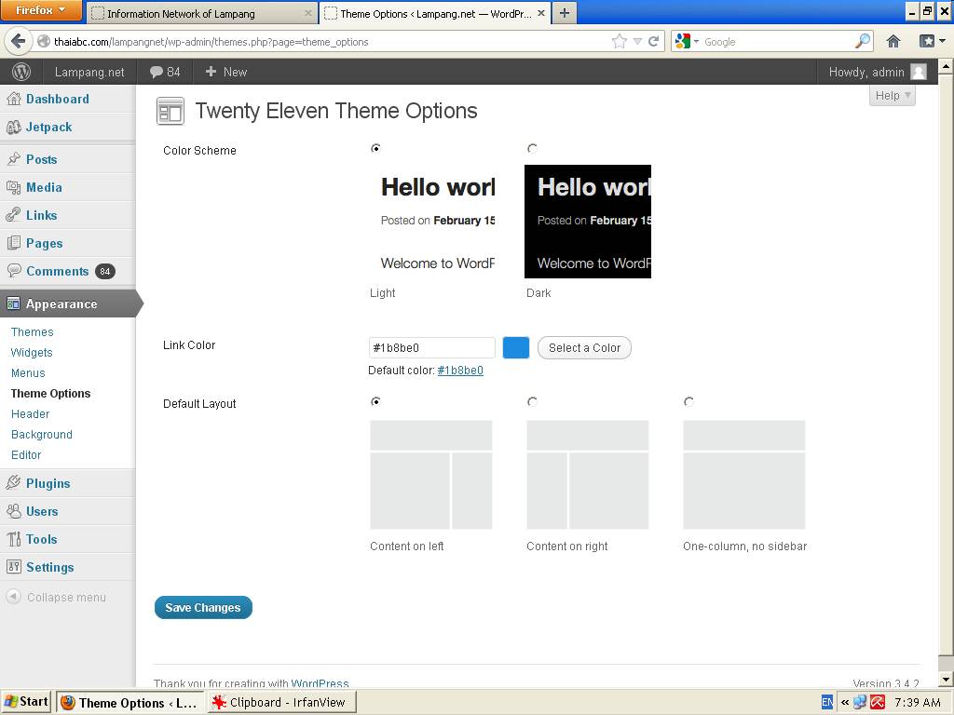Image resolution: width=954 pixels, height=715 pixels.
Task: Click the Collapse menu arrow icon
Action: [x=13, y=597]
